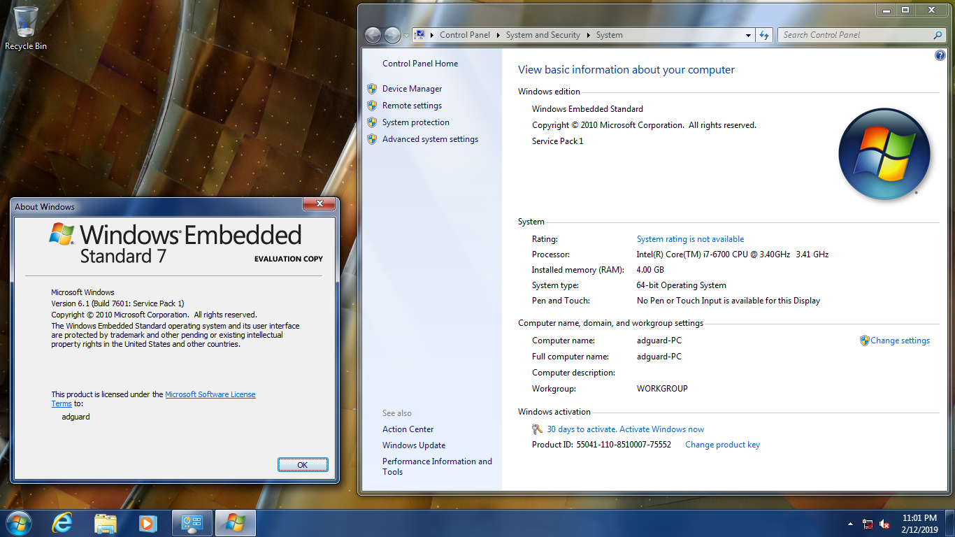Open Performance Information and Tools link
The image size is (955, 537).
point(437,466)
